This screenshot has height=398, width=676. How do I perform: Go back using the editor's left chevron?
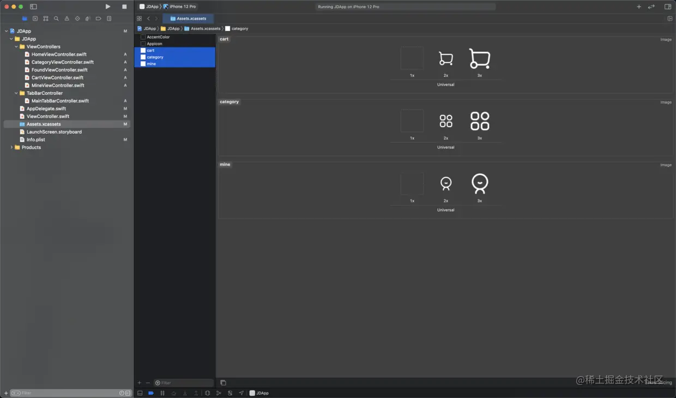tap(148, 19)
